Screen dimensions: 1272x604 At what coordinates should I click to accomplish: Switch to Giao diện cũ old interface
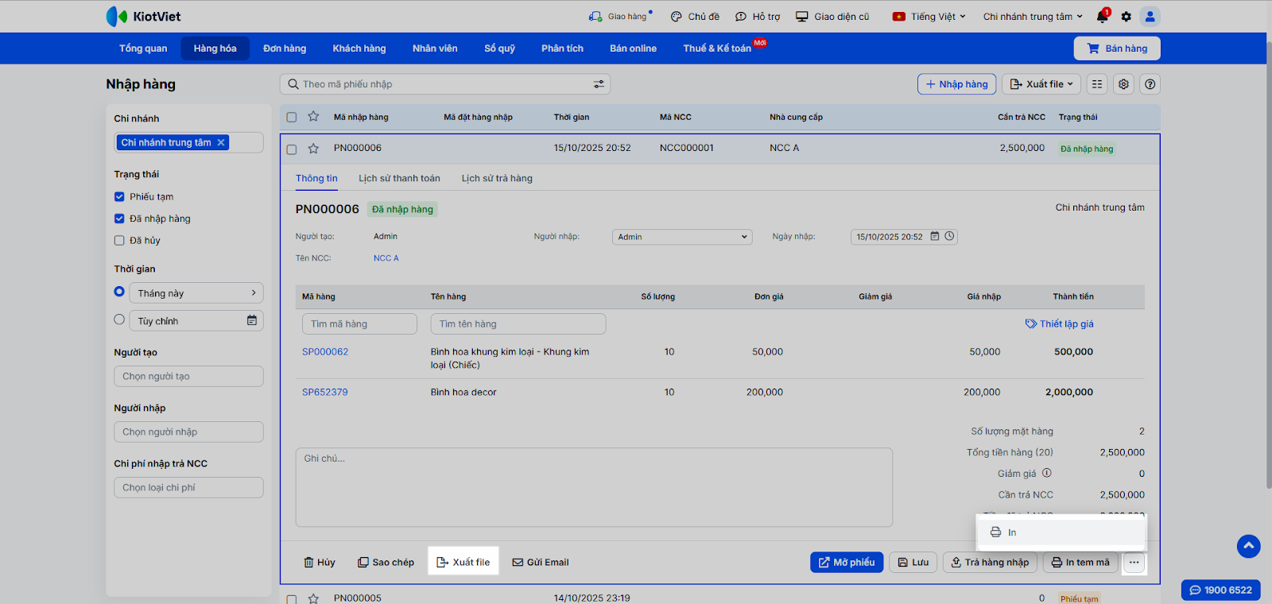(x=832, y=16)
